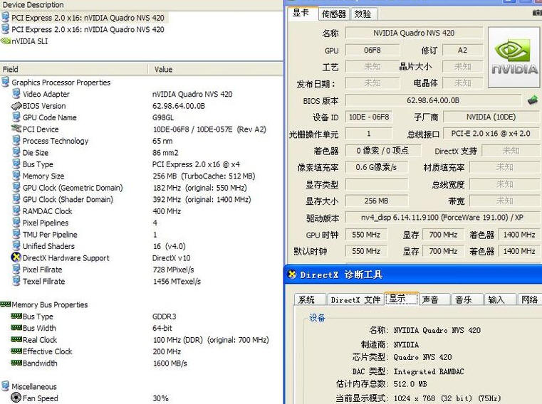Click the 像素填充率 field 0.6 G像素/s
This screenshot has height=404, width=542.
pyautogui.click(x=377, y=167)
